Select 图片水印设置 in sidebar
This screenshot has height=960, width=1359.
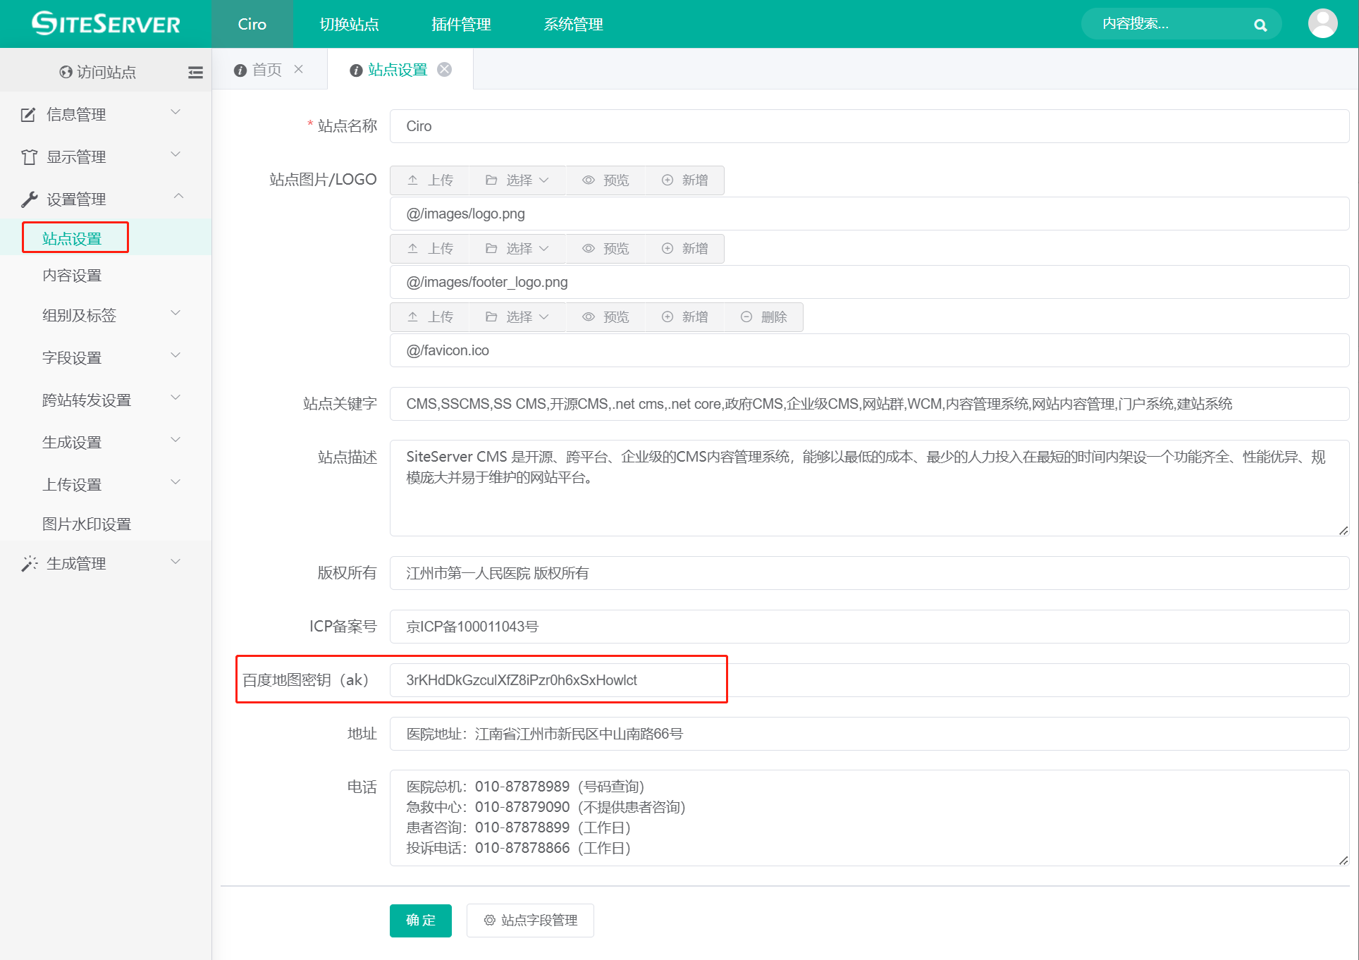coord(87,524)
